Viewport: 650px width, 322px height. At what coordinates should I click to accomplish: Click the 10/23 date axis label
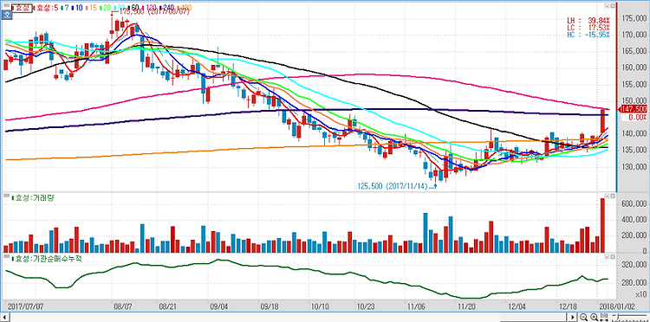click(x=365, y=307)
